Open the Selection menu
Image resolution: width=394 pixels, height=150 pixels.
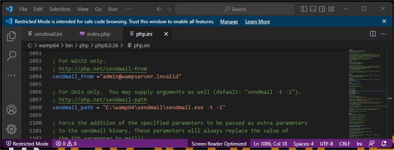click(x=60, y=9)
